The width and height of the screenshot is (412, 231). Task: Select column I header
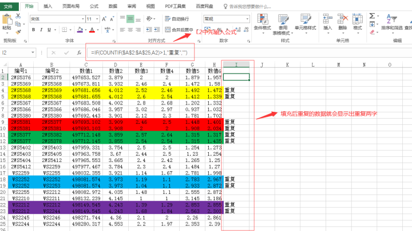click(236, 64)
